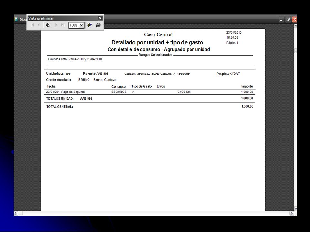The height and width of the screenshot is (232, 310).
Task: Click the 'Importe' column header
Action: click(247, 86)
